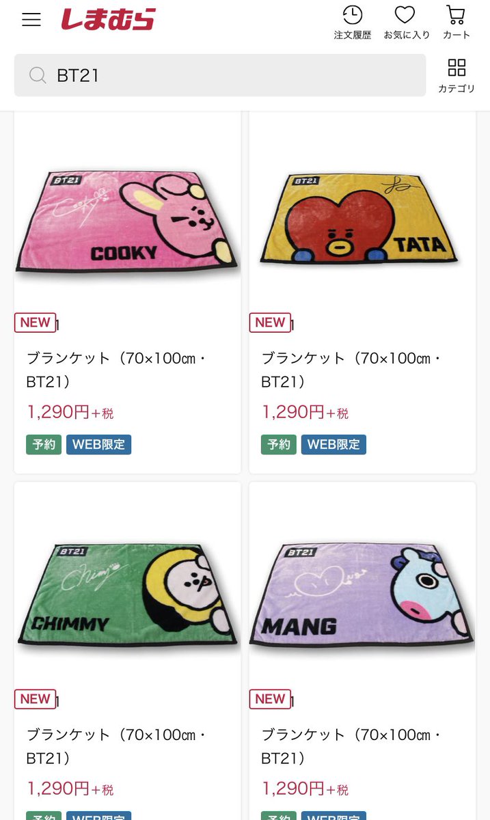The width and height of the screenshot is (490, 820).
Task: Open the CHIMMY green blanket image
Action: pyautogui.click(x=127, y=594)
